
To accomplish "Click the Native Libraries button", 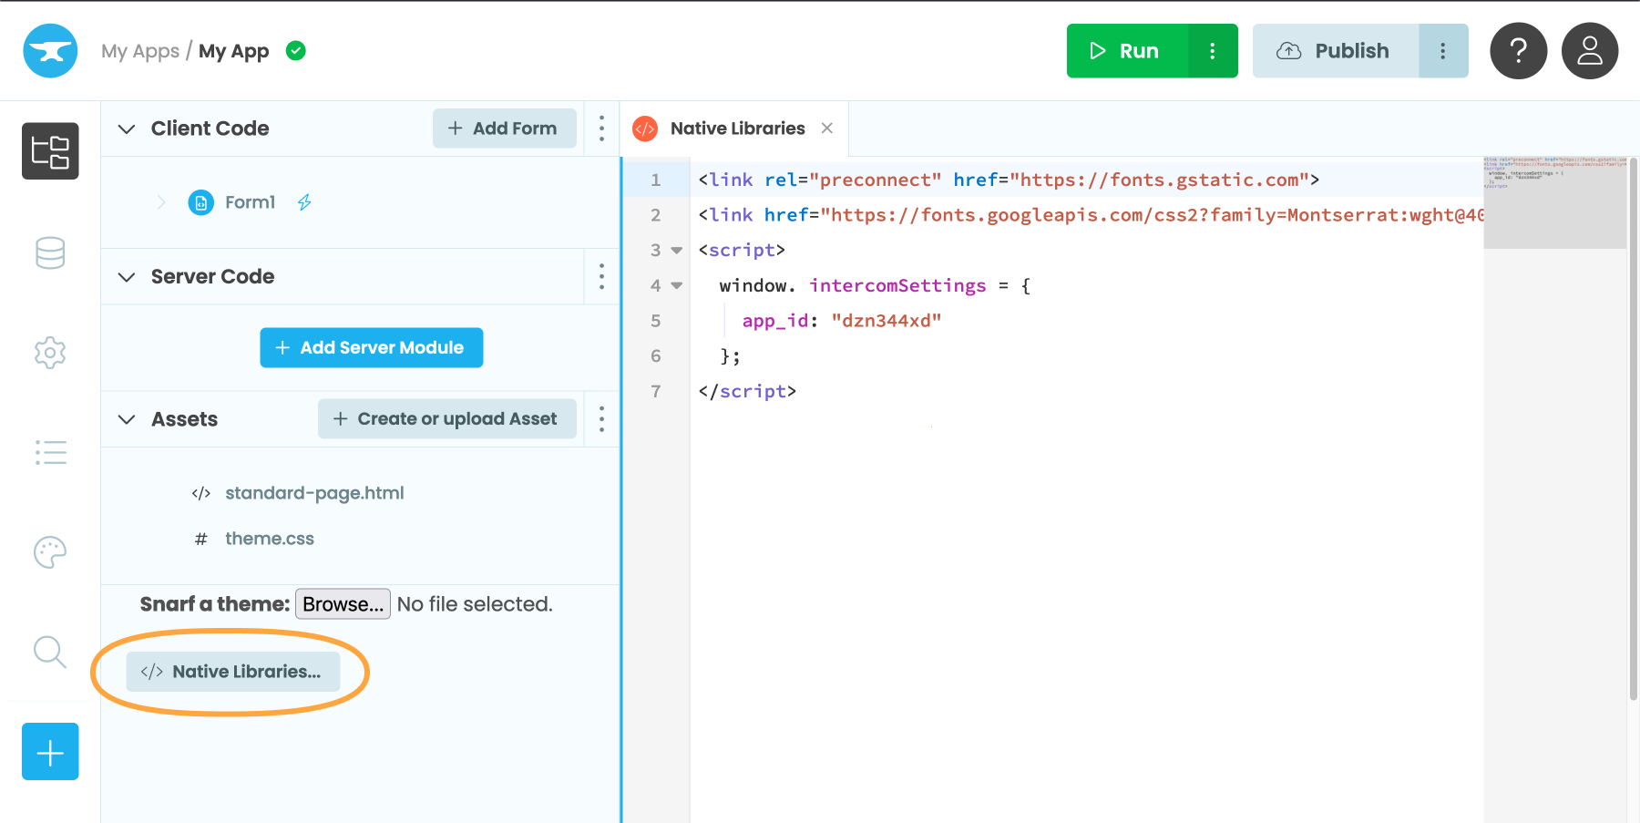I will tap(233, 671).
